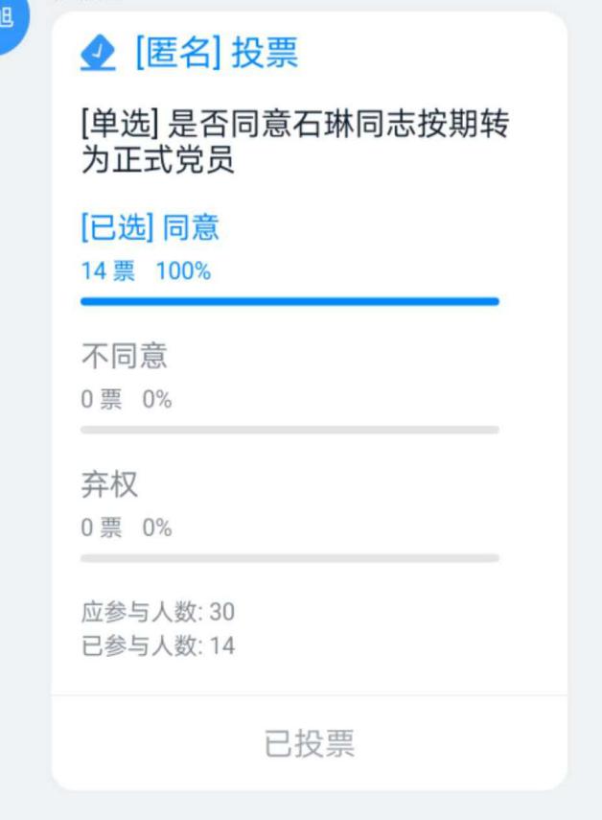Click the 0% label under 弃权
The image size is (602, 820).
(x=157, y=527)
